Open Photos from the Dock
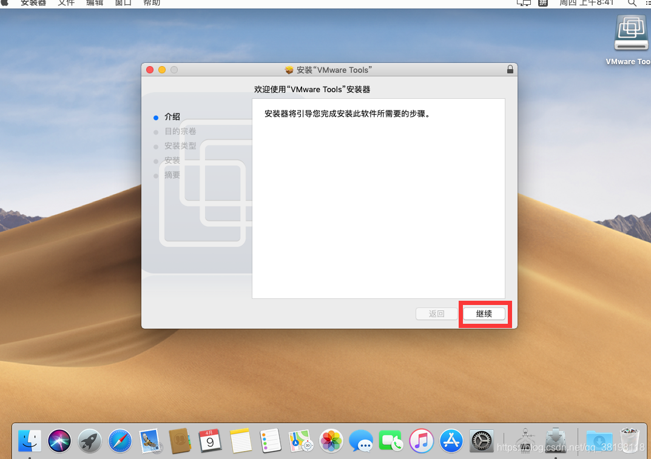Image resolution: width=651 pixels, height=459 pixels. 331,440
